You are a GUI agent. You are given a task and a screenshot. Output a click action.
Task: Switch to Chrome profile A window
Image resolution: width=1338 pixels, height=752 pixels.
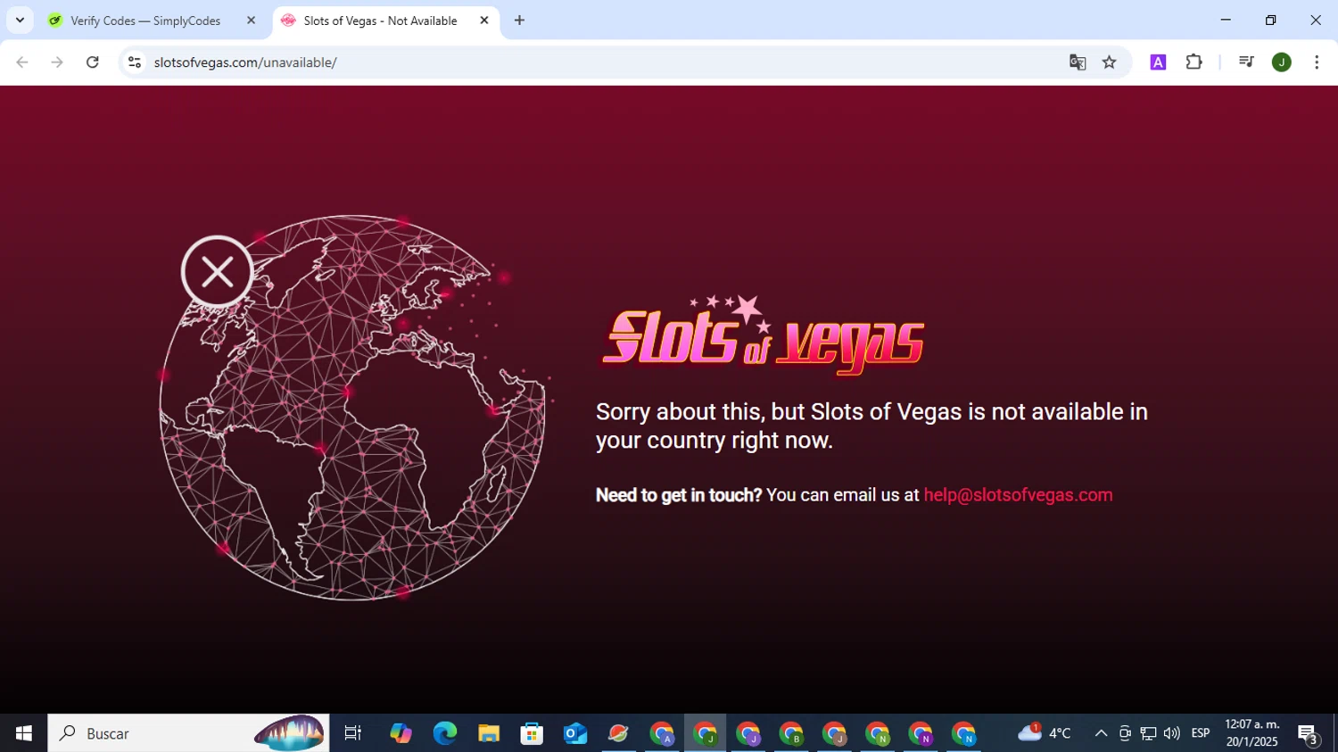click(662, 733)
